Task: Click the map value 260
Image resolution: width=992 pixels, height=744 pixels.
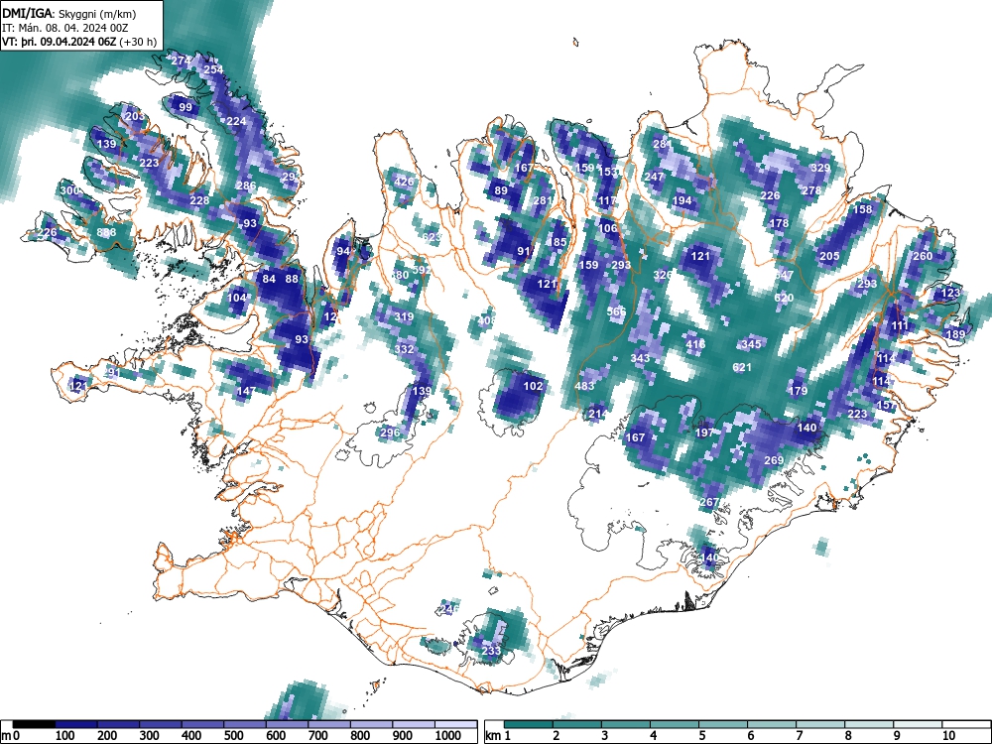Action: pos(923,256)
